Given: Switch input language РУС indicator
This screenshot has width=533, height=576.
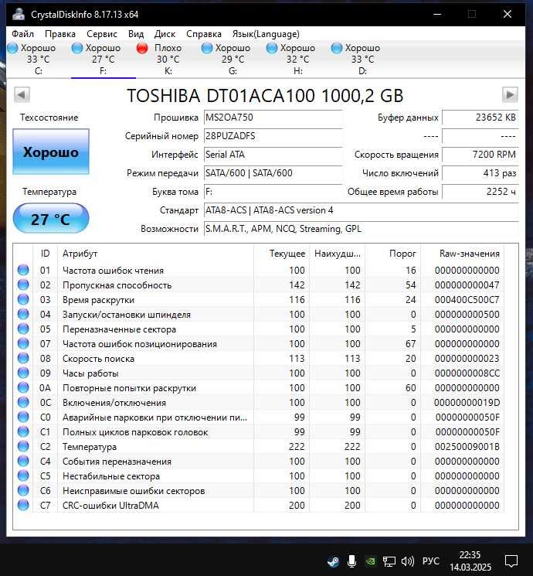Looking at the screenshot, I should click(430, 561).
